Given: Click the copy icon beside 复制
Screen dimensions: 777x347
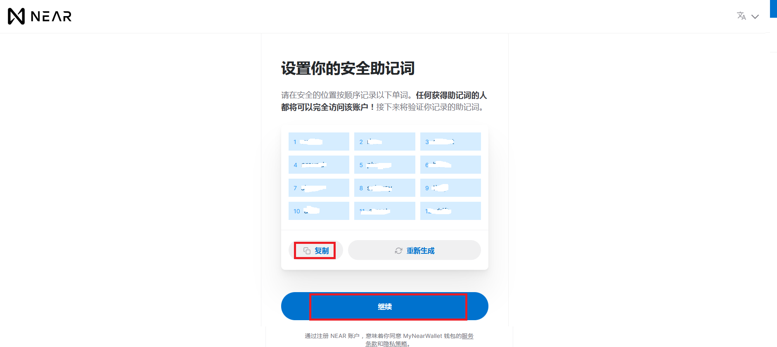Looking at the screenshot, I should point(307,250).
